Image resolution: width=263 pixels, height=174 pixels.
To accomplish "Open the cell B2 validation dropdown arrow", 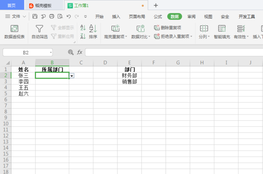I will click(x=72, y=76).
